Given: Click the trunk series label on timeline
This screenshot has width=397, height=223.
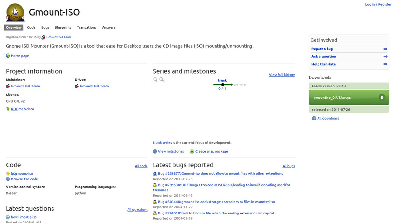Looking at the screenshot, I should (x=222, y=80).
